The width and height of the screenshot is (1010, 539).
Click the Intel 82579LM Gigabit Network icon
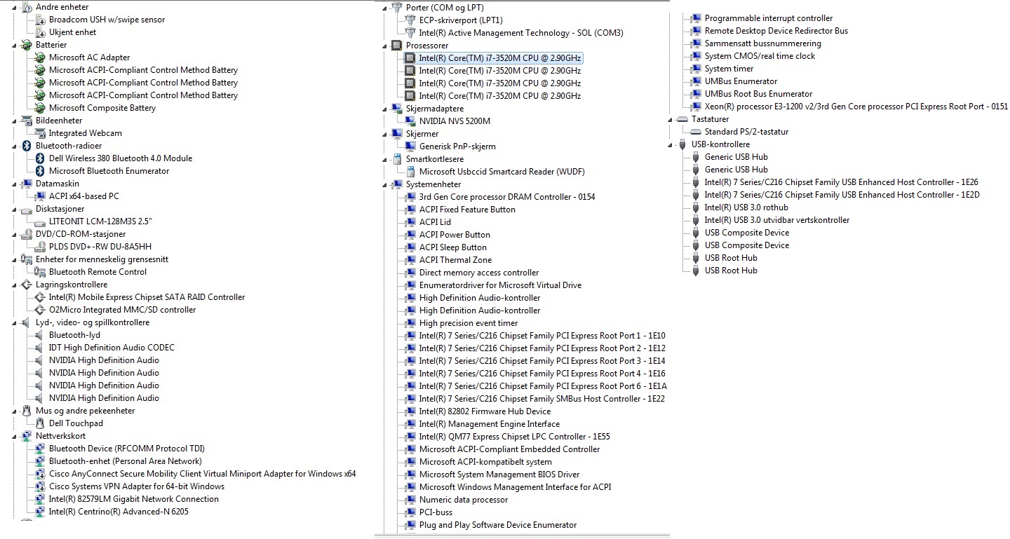click(x=40, y=499)
